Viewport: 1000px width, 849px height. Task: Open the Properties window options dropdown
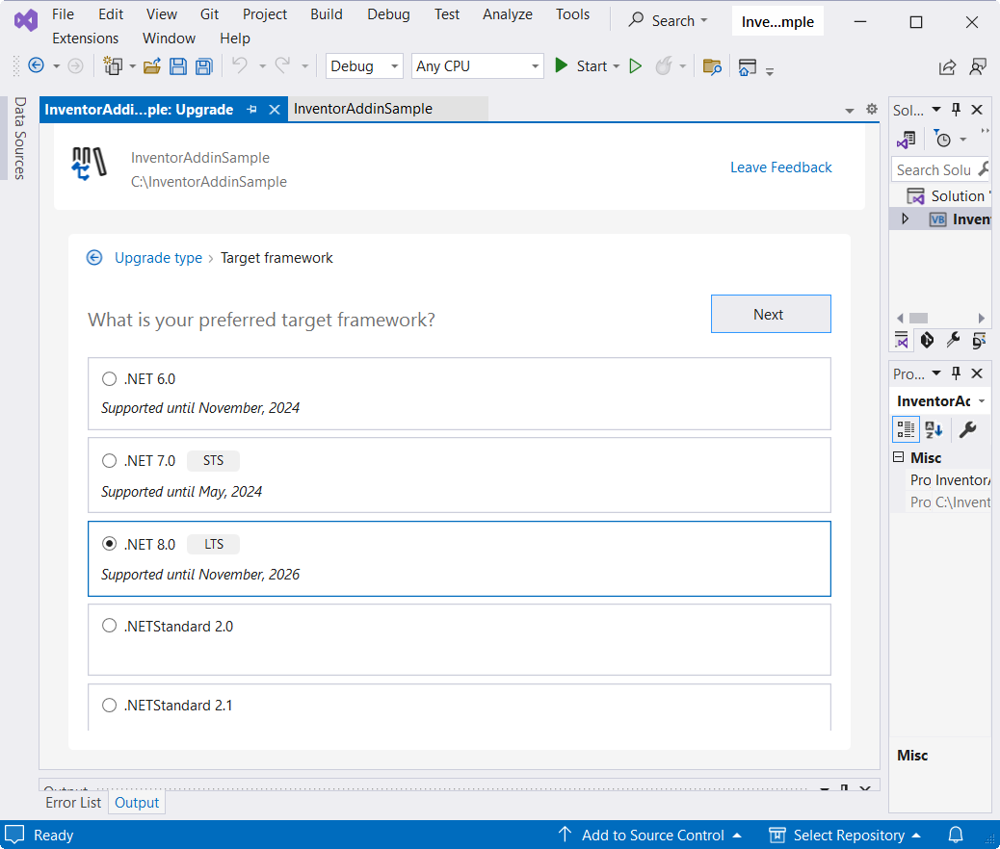936,373
